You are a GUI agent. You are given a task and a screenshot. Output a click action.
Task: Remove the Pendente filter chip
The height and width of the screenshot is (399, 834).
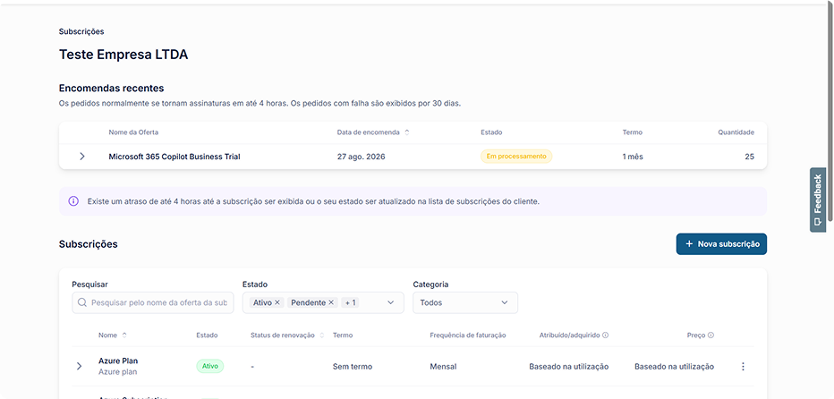click(x=331, y=302)
